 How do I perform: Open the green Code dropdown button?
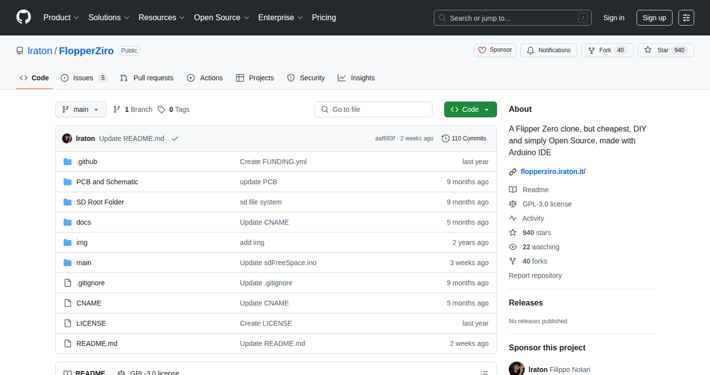[470, 109]
